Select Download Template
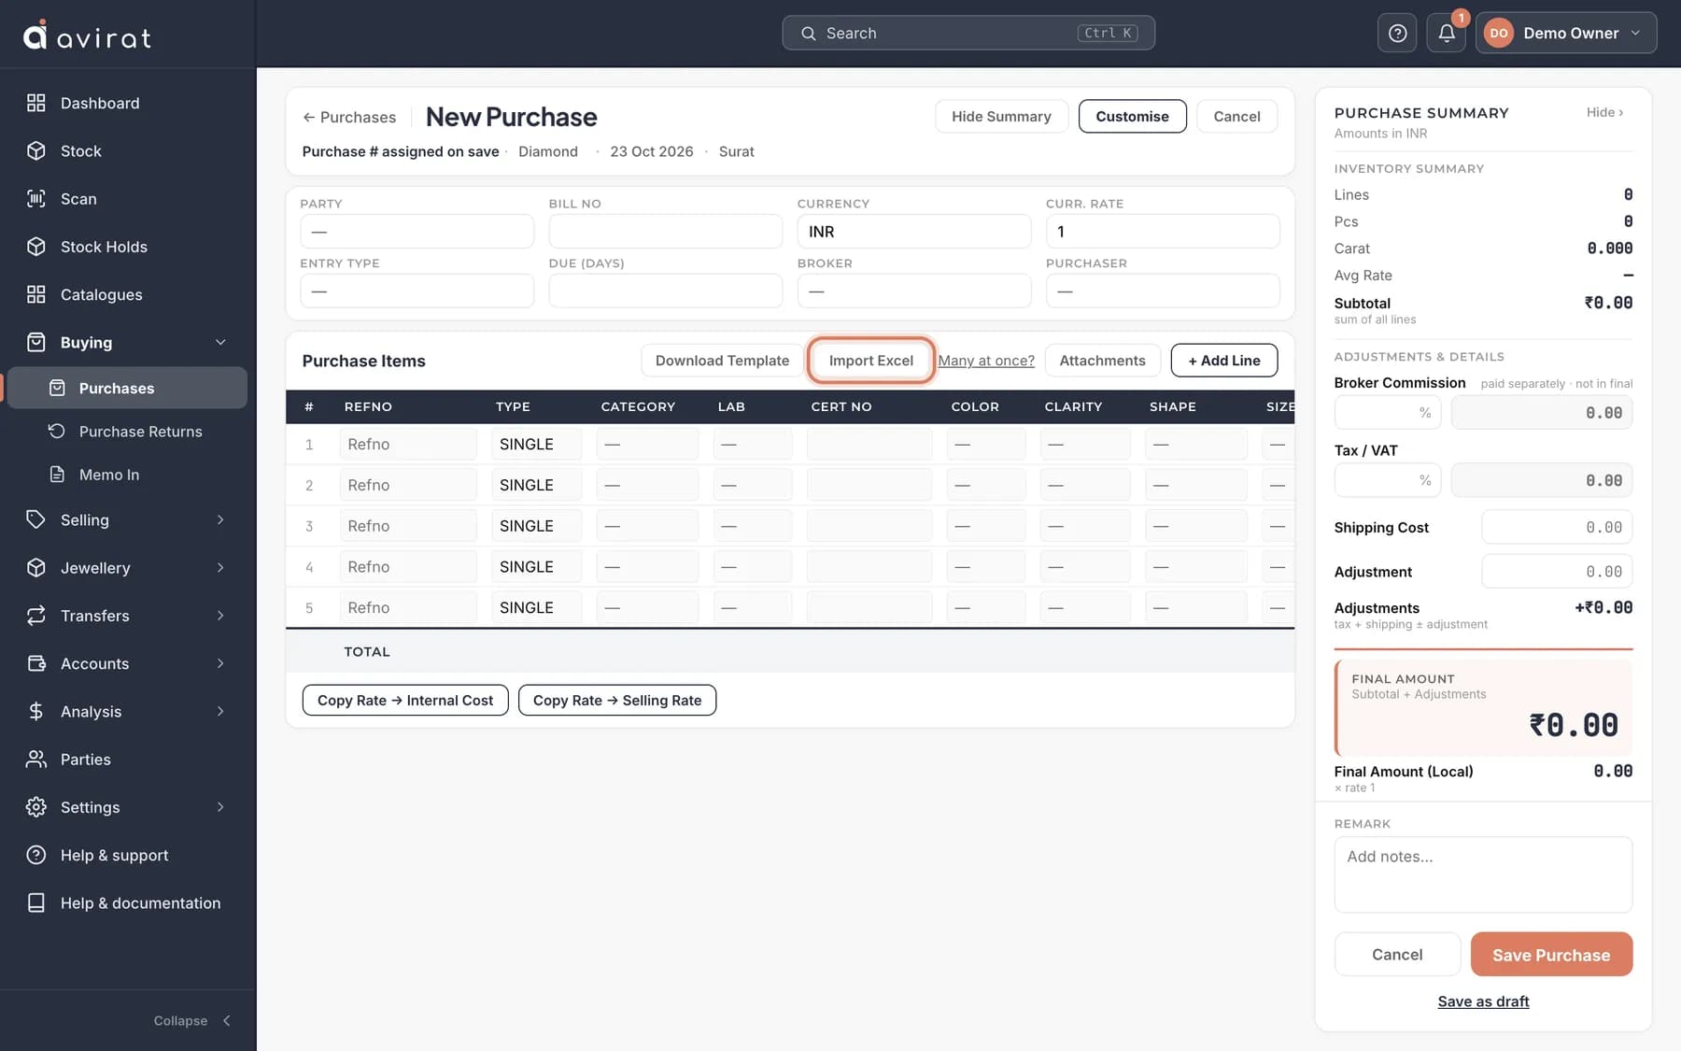1681x1051 pixels. pos(721,361)
